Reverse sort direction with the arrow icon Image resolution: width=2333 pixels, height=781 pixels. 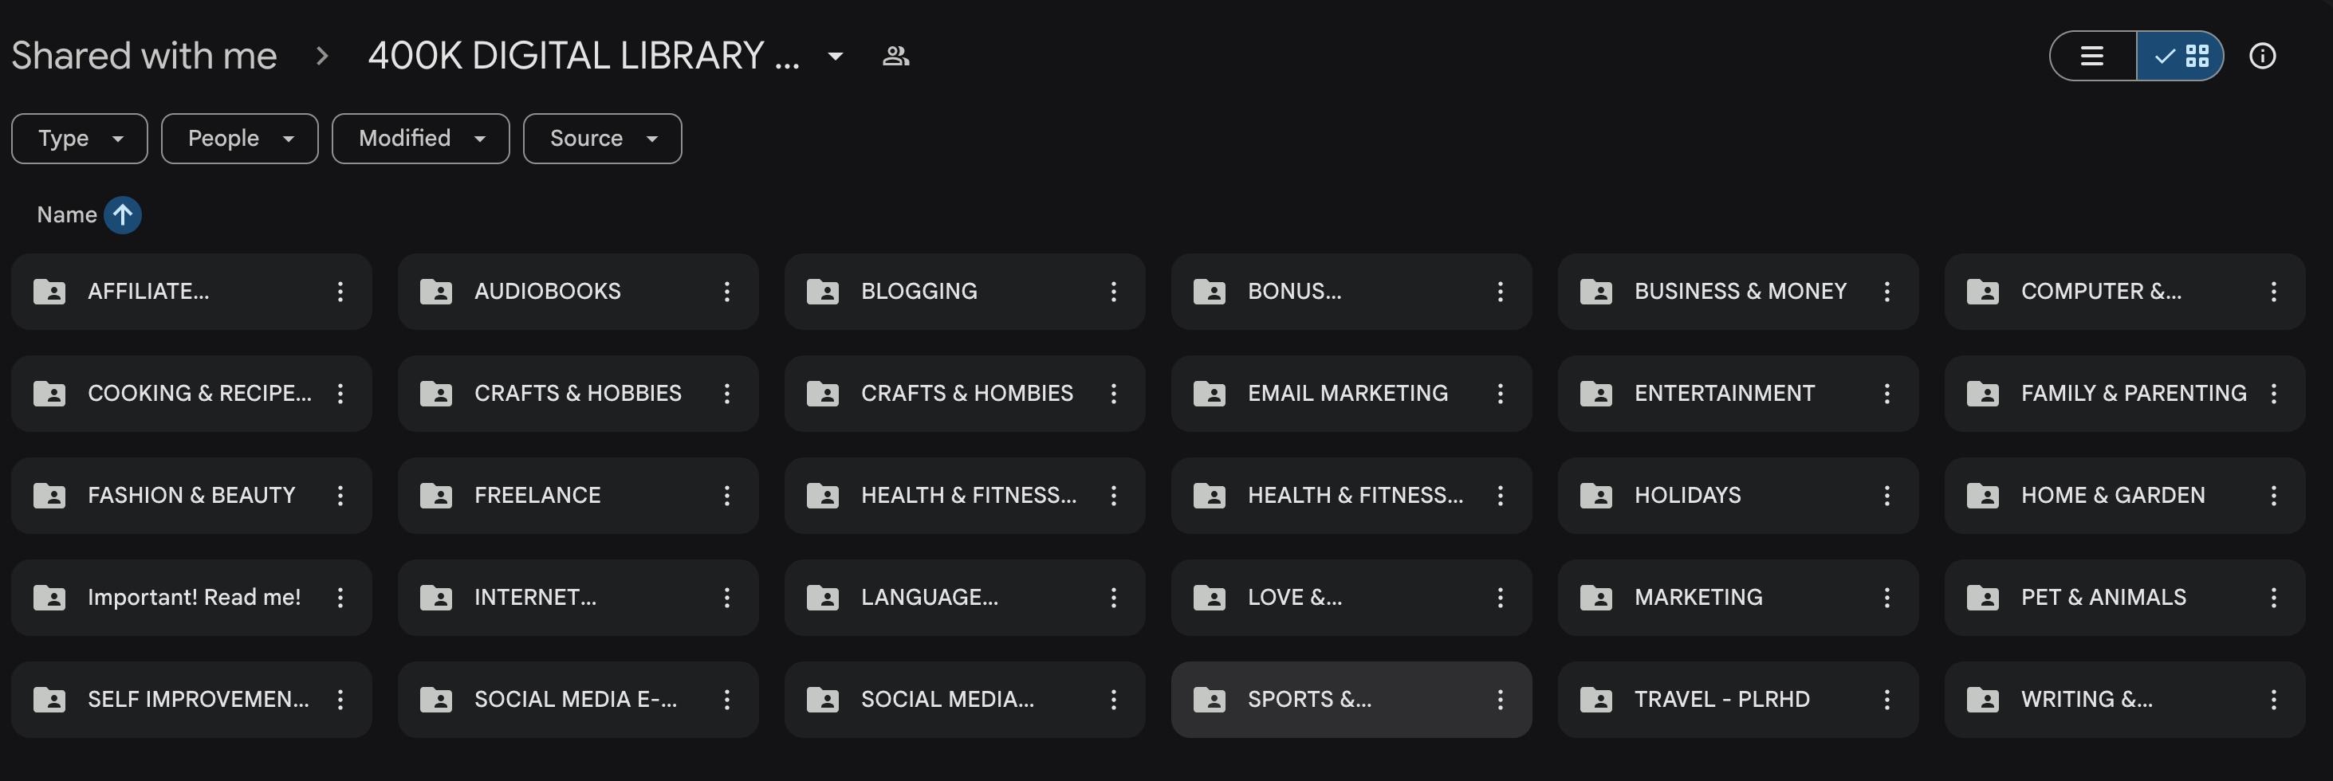pos(122,215)
